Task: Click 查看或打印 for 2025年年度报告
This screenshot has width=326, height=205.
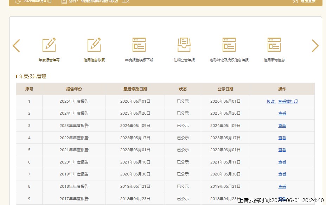Action: coord(288,101)
